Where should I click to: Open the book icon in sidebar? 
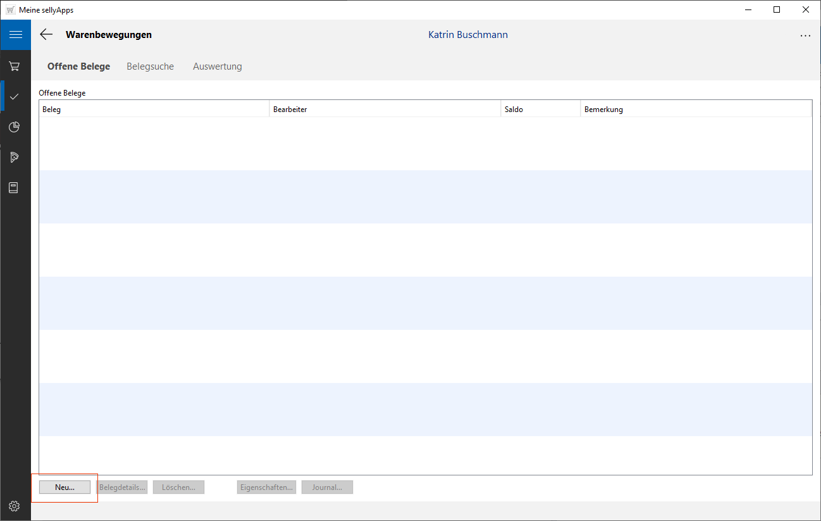[x=14, y=188]
